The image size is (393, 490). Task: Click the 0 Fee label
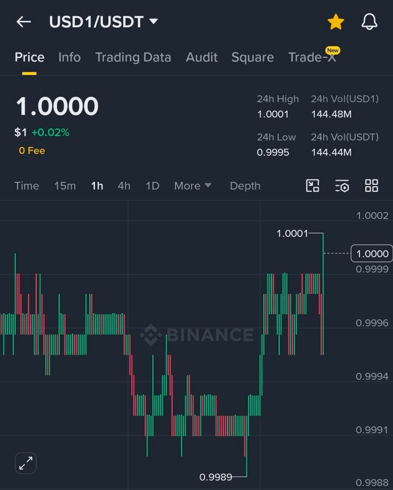coord(32,151)
